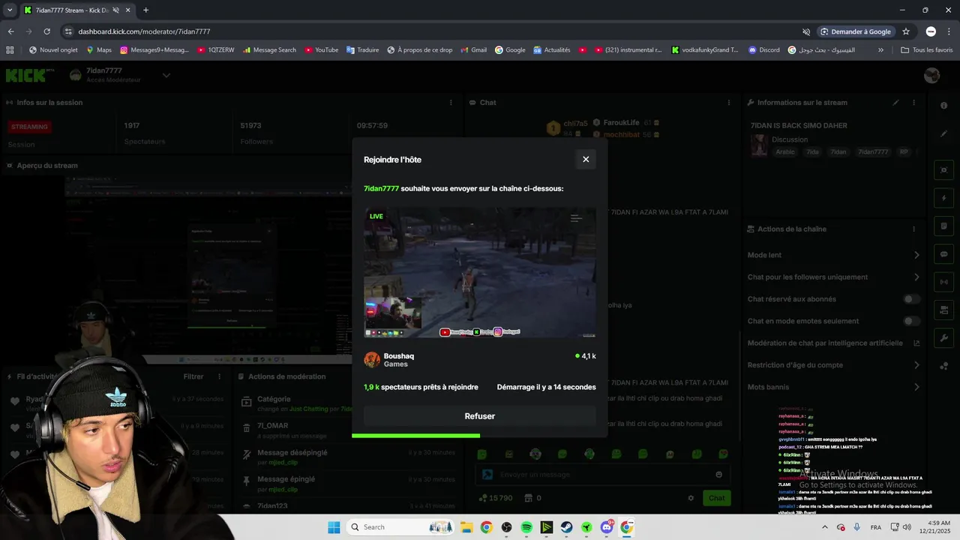
Task: Edit stream information with pencil icon
Action: pos(895,103)
